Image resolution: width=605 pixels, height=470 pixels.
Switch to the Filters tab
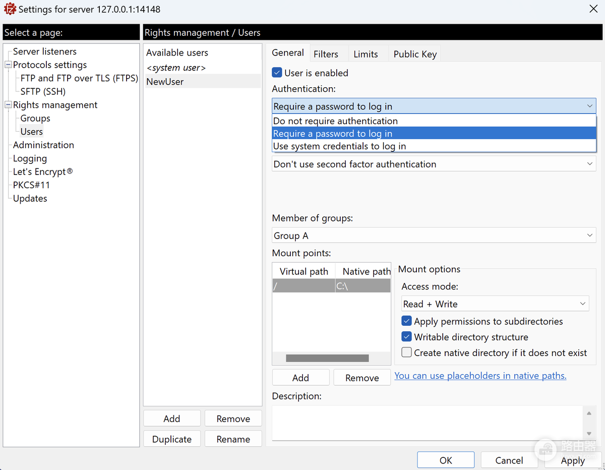coord(326,54)
